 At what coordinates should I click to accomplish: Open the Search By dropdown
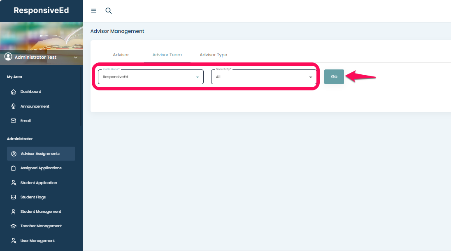pyautogui.click(x=264, y=77)
